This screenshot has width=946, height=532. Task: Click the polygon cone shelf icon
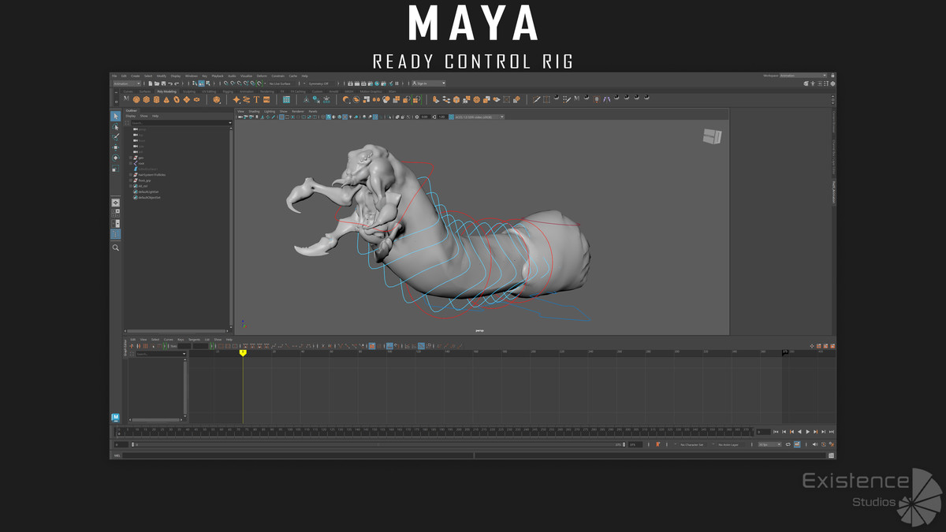tap(166, 100)
